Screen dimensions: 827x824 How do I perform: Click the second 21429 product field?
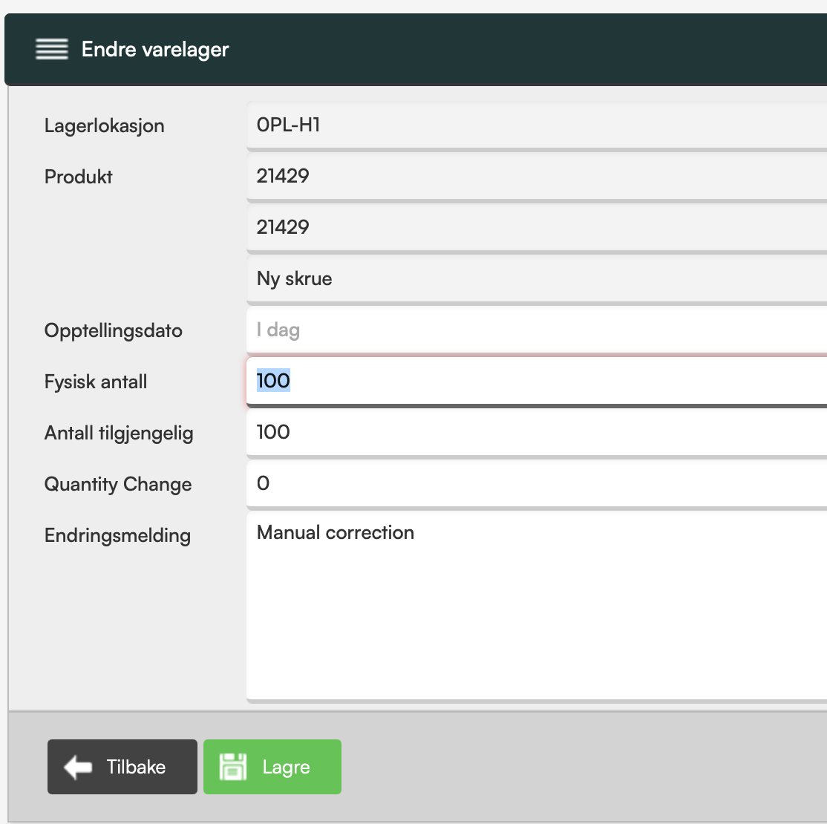(x=536, y=228)
